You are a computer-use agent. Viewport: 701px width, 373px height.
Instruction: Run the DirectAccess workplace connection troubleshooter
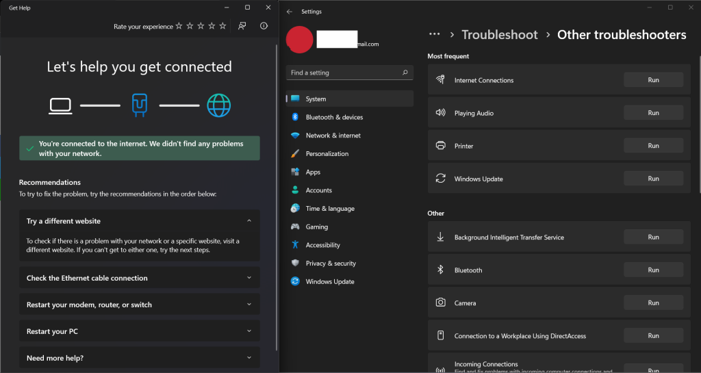[653, 335]
